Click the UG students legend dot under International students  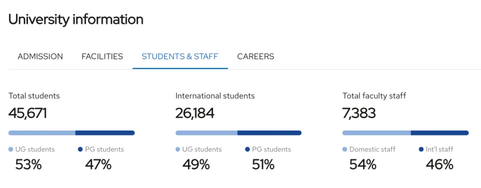(x=178, y=149)
